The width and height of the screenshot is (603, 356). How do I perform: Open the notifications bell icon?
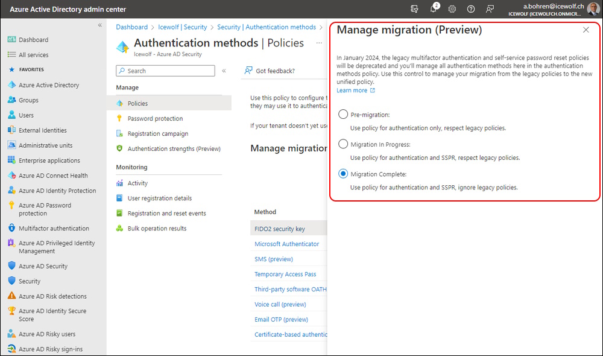pos(434,8)
